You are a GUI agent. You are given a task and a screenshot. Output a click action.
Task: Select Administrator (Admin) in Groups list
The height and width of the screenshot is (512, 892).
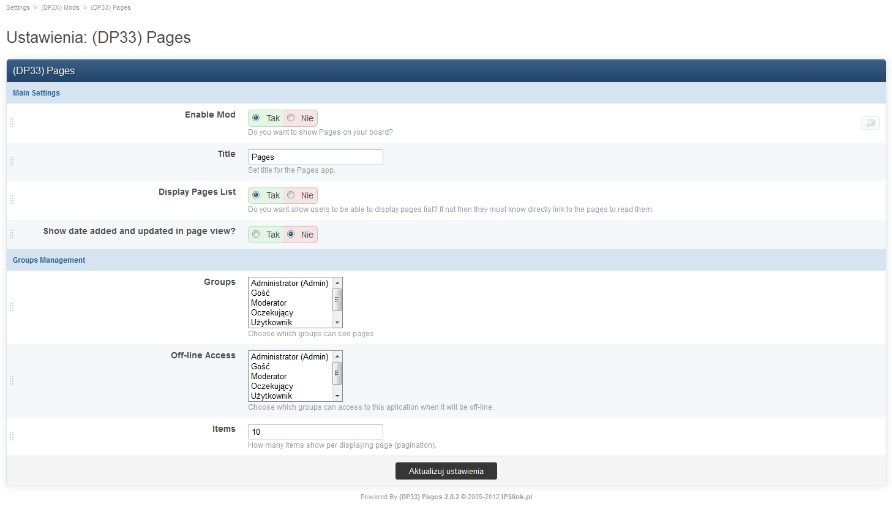289,284
